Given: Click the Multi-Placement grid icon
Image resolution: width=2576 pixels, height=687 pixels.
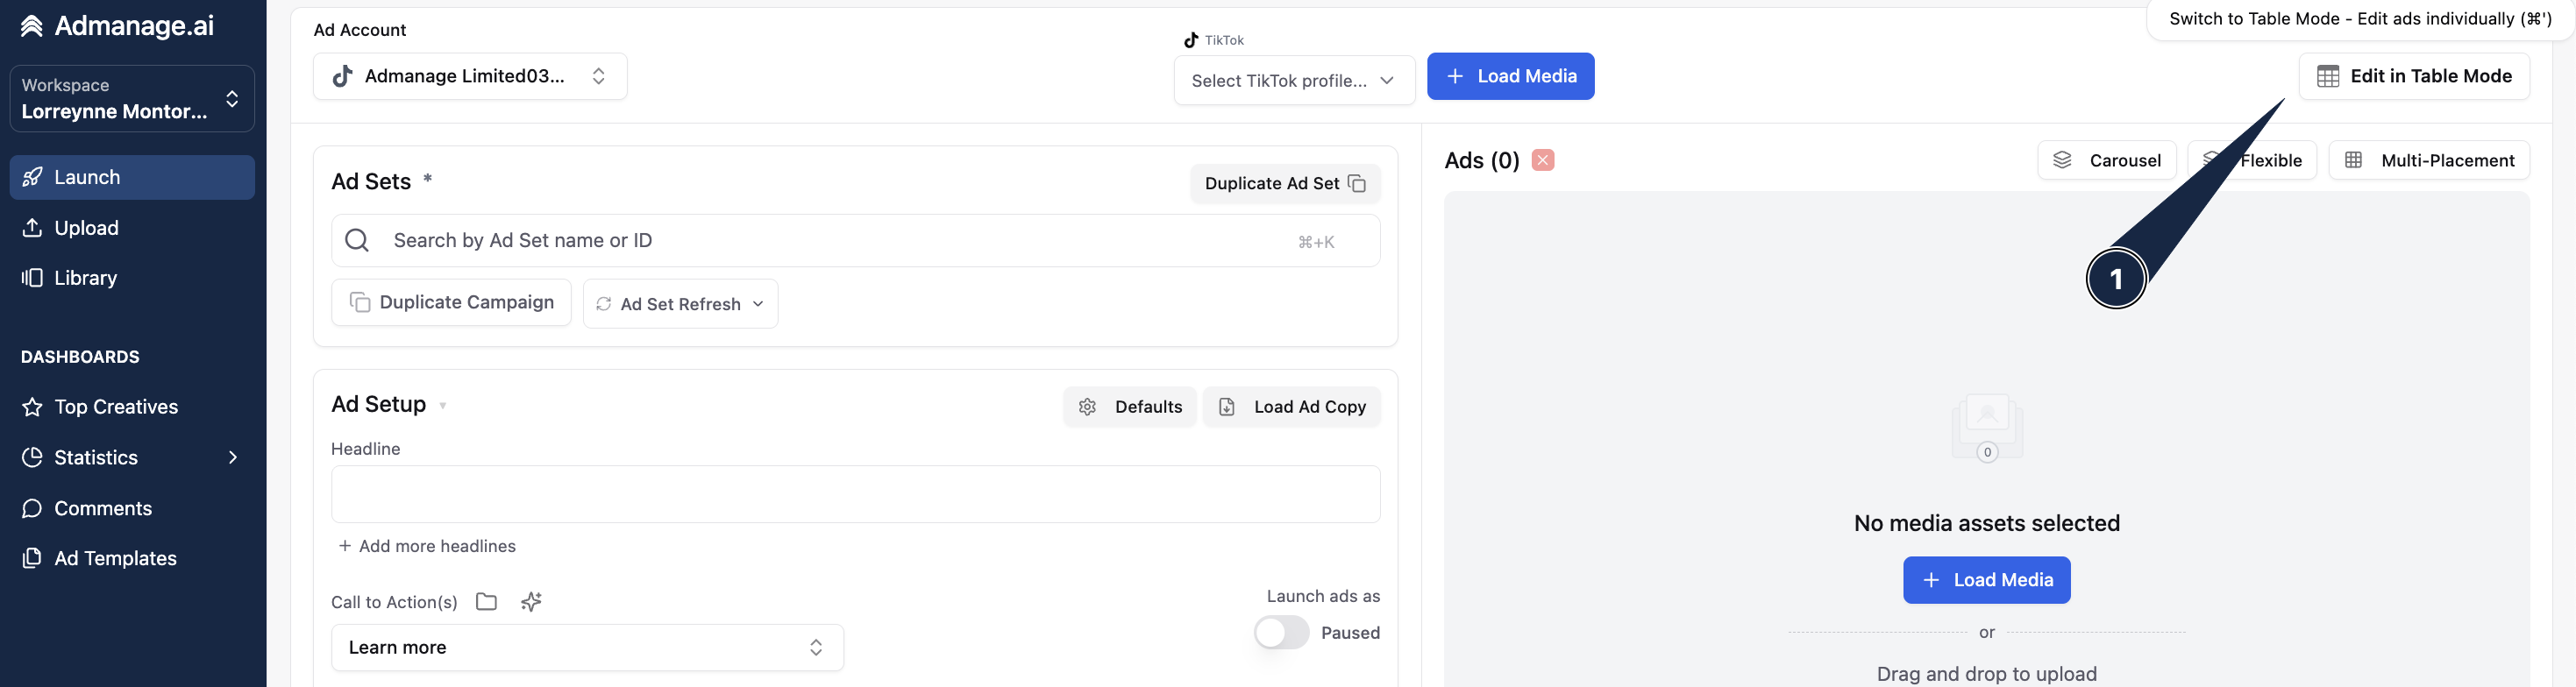Looking at the screenshot, I should (x=2354, y=160).
